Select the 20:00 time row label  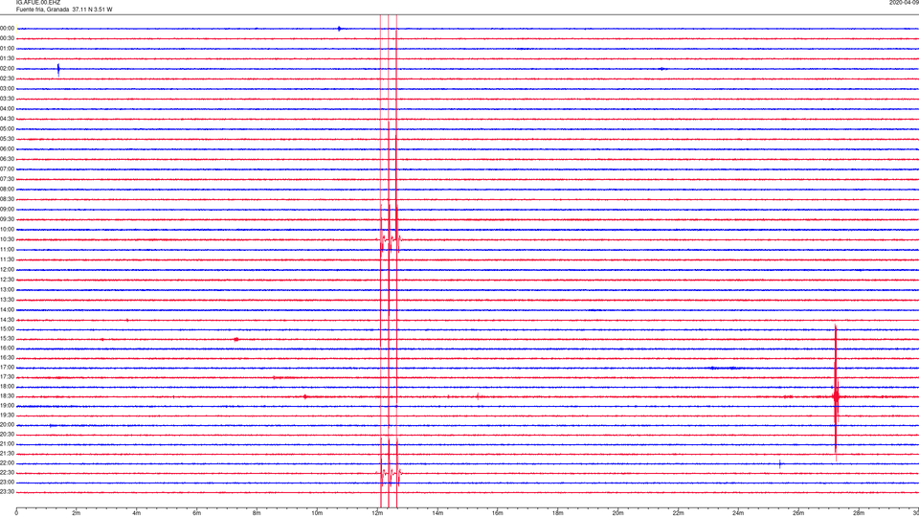click(x=8, y=425)
